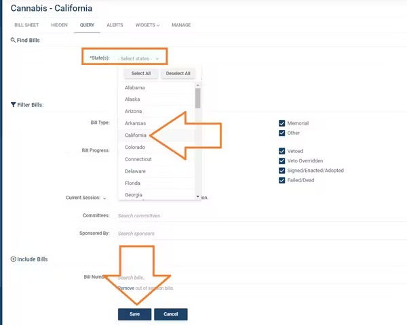407x325 pixels.
Task: Open the Alerts tab
Action: coord(115,25)
